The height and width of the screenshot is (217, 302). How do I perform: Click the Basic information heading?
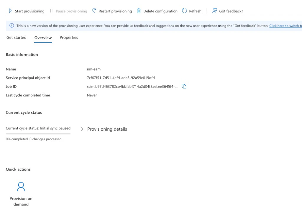[x=22, y=55]
